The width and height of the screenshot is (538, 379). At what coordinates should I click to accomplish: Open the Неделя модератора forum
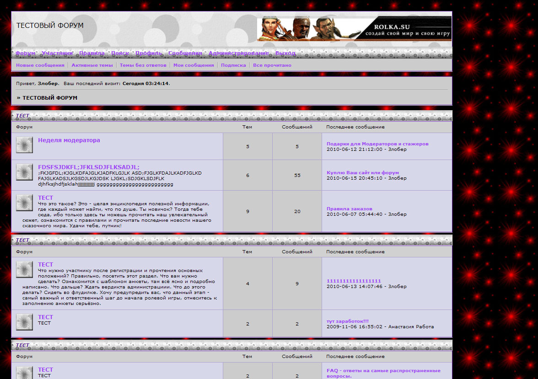click(x=69, y=140)
